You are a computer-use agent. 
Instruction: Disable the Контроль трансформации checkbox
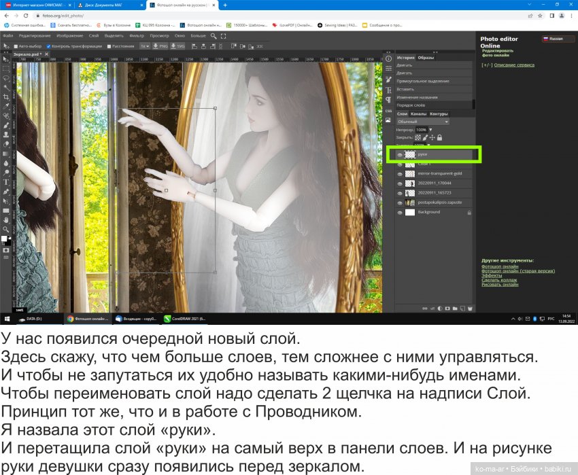click(48, 46)
